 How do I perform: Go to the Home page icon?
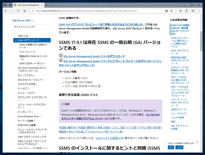click(x=25, y=11)
